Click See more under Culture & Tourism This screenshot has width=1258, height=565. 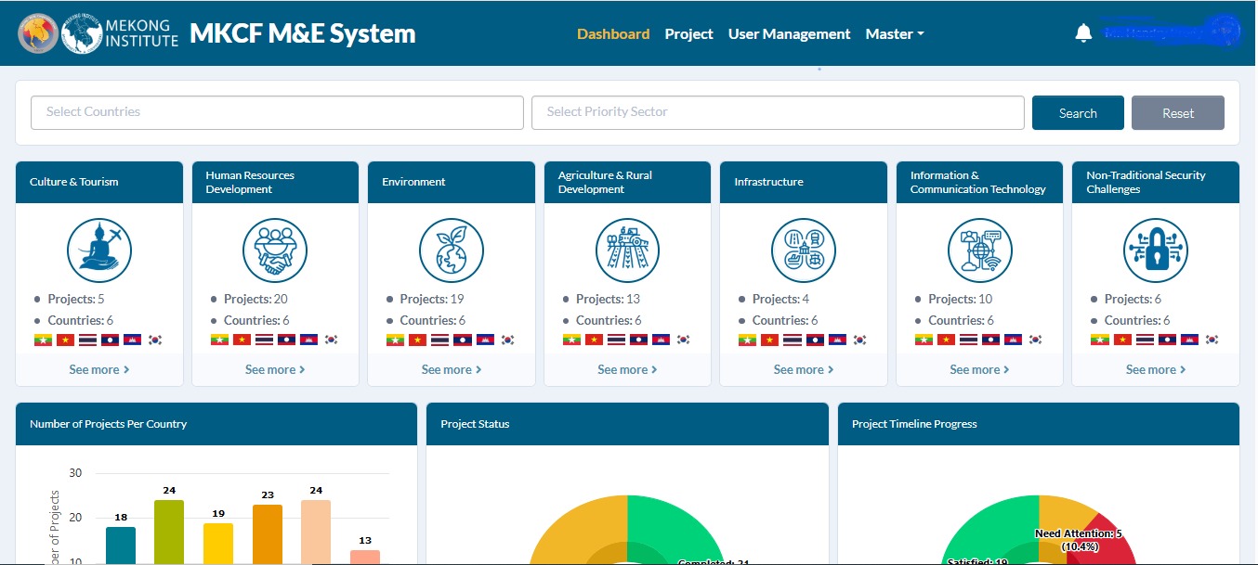click(x=99, y=369)
